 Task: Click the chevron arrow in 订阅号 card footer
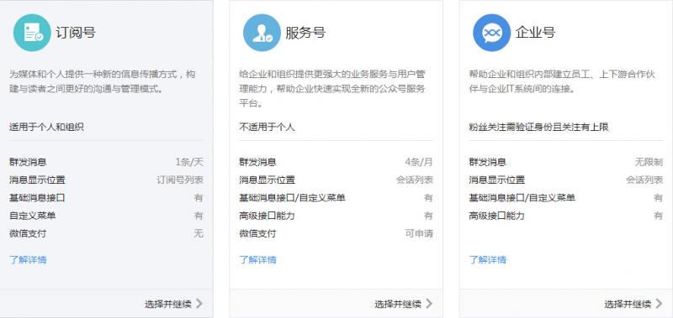[199, 304]
